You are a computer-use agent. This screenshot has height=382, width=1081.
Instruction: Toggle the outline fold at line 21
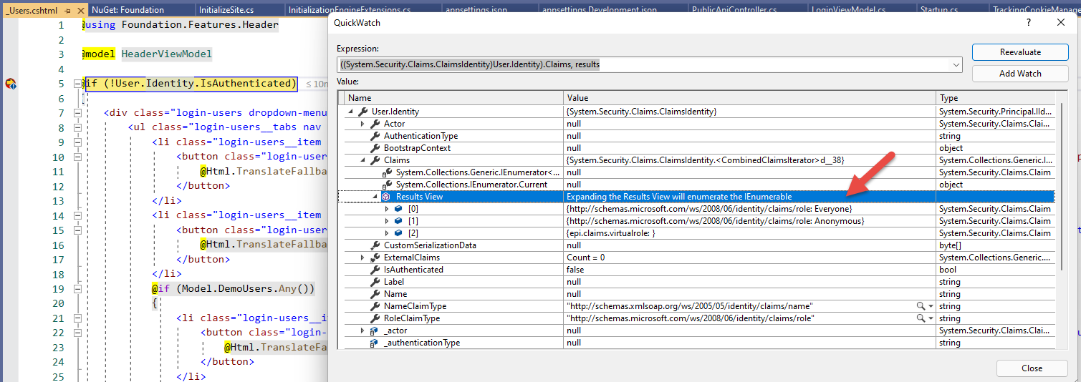78,318
